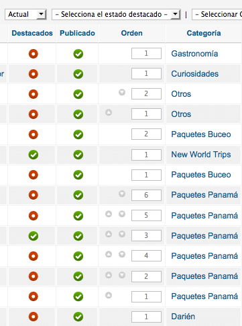Image resolution: width=242 pixels, height=326 pixels.
Task: Unpublish the Curiosidades article
Action: coord(78,74)
